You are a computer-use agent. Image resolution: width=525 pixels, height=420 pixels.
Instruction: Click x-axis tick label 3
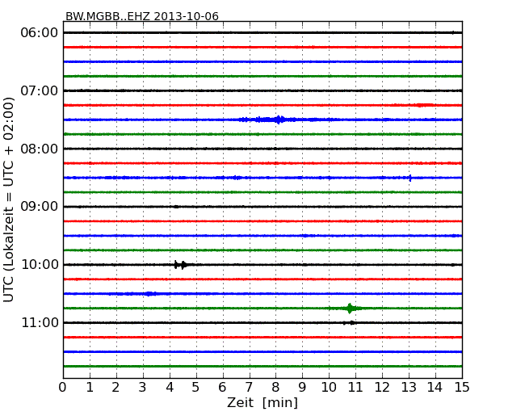point(143,387)
